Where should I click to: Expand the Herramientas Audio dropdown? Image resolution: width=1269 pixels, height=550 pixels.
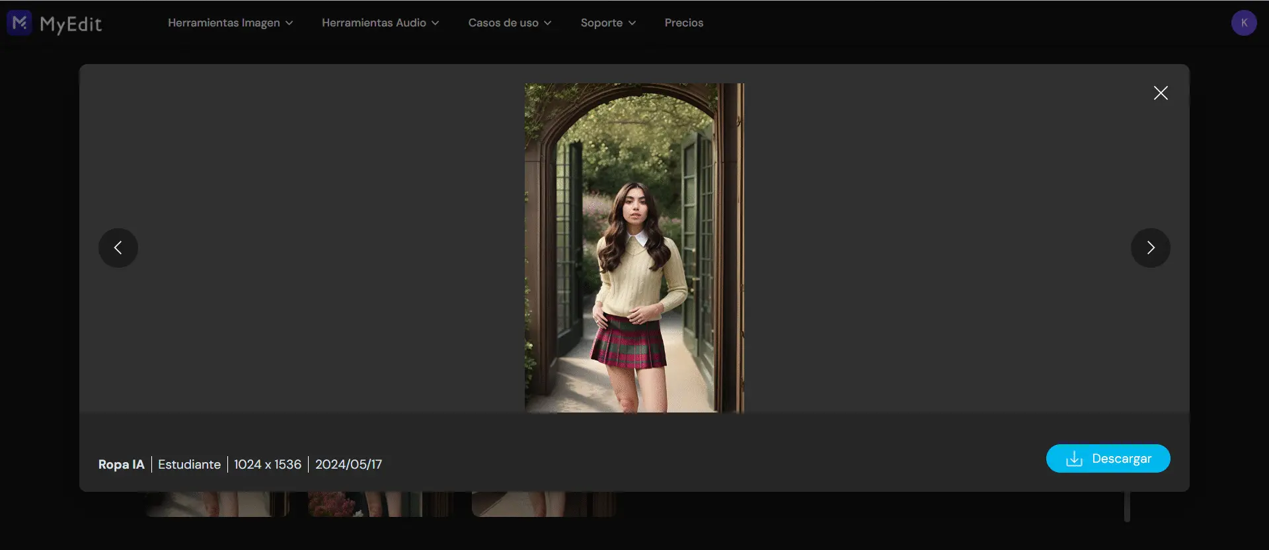380,23
